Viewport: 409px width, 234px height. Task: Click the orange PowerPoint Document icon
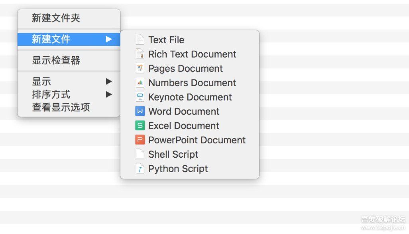[x=140, y=140]
